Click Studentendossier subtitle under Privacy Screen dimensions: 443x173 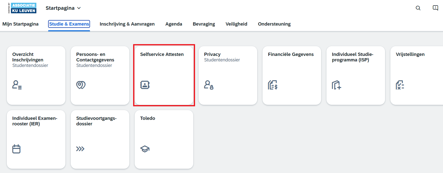coord(222,60)
